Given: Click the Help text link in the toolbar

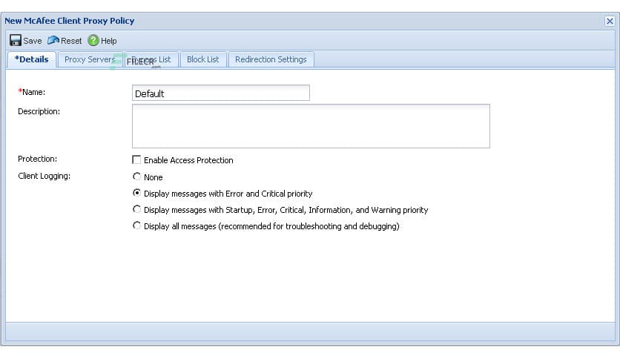Looking at the screenshot, I should [x=109, y=41].
